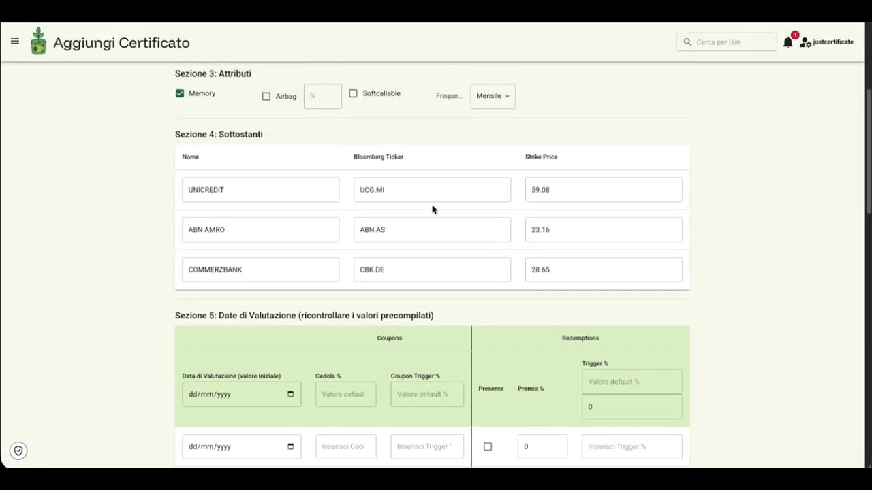The image size is (872, 490).
Task: Click the Coupons table header
Action: [x=390, y=338]
